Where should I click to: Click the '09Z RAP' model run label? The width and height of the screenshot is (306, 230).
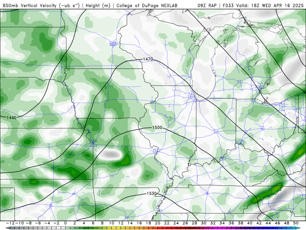click(x=207, y=5)
